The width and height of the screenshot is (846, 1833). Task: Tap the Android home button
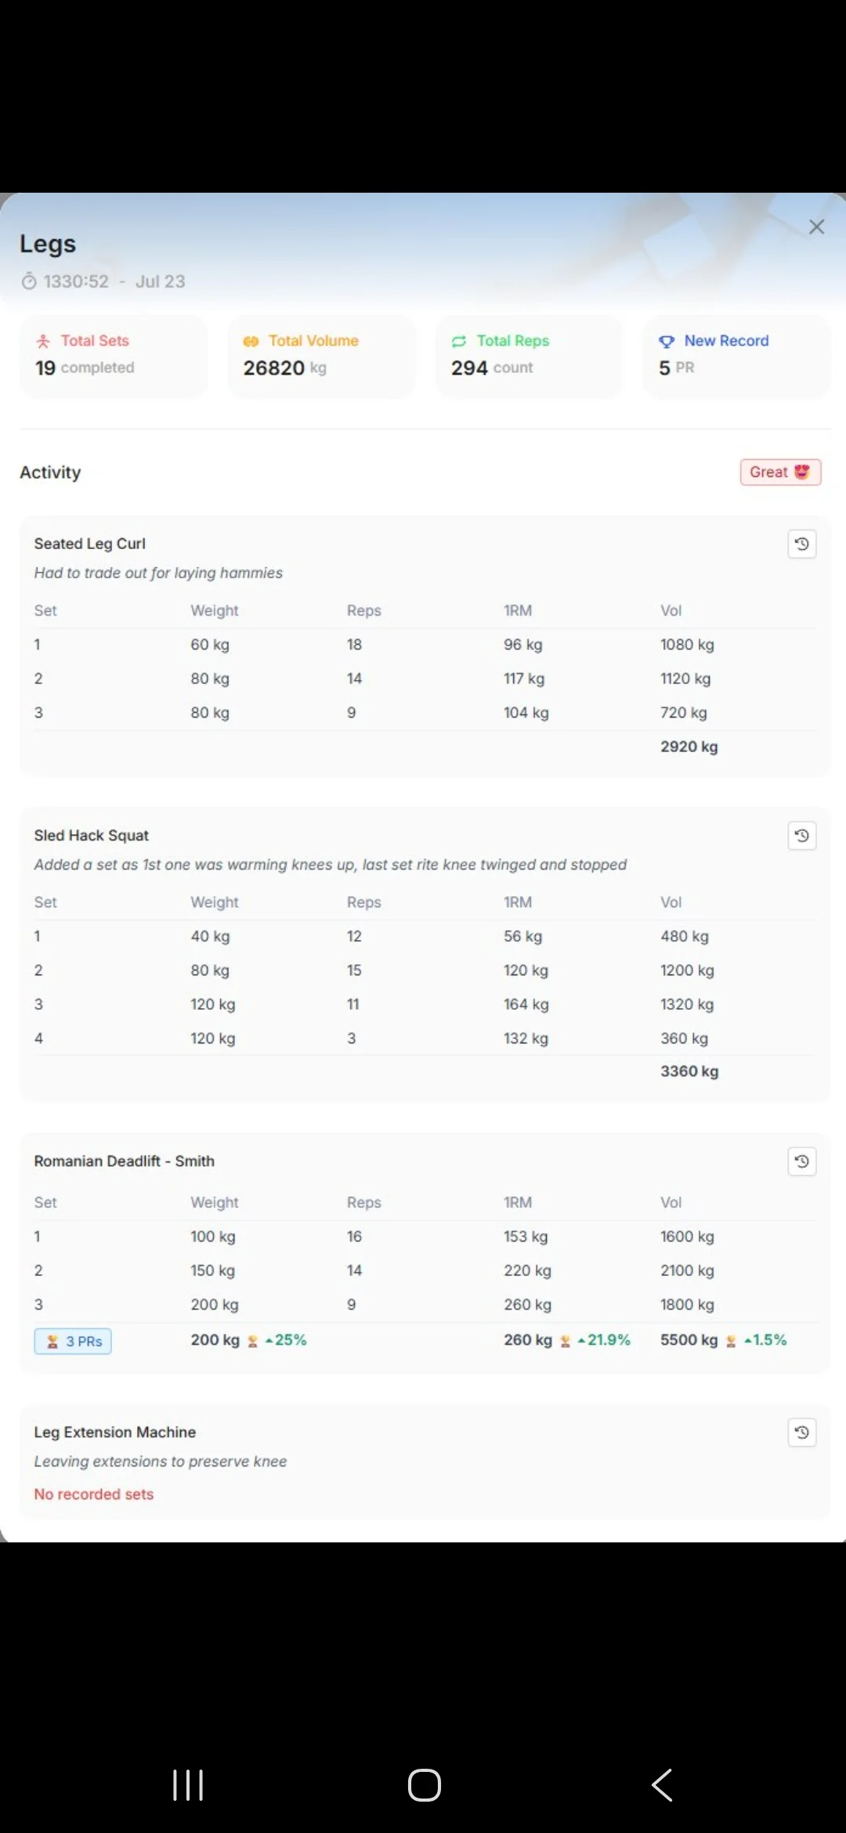pos(425,1785)
